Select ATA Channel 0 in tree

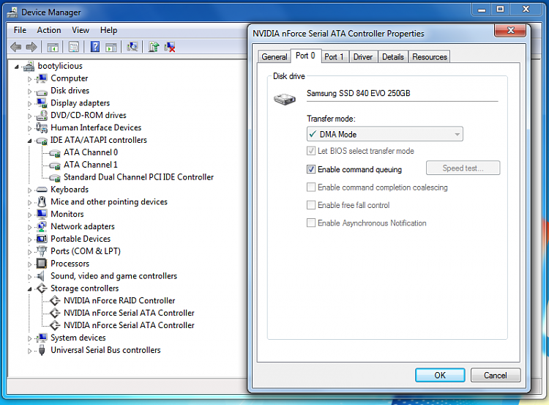(91, 152)
